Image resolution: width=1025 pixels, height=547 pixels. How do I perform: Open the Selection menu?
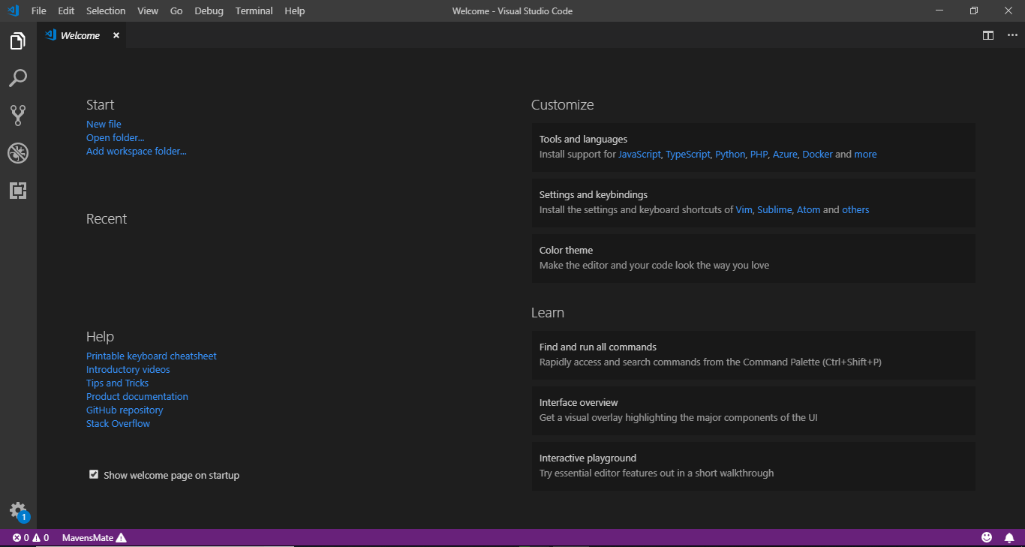click(106, 11)
